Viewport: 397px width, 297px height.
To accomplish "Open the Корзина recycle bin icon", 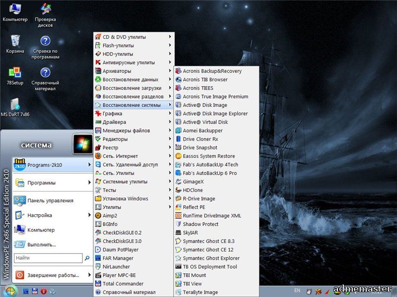I will (x=15, y=44).
